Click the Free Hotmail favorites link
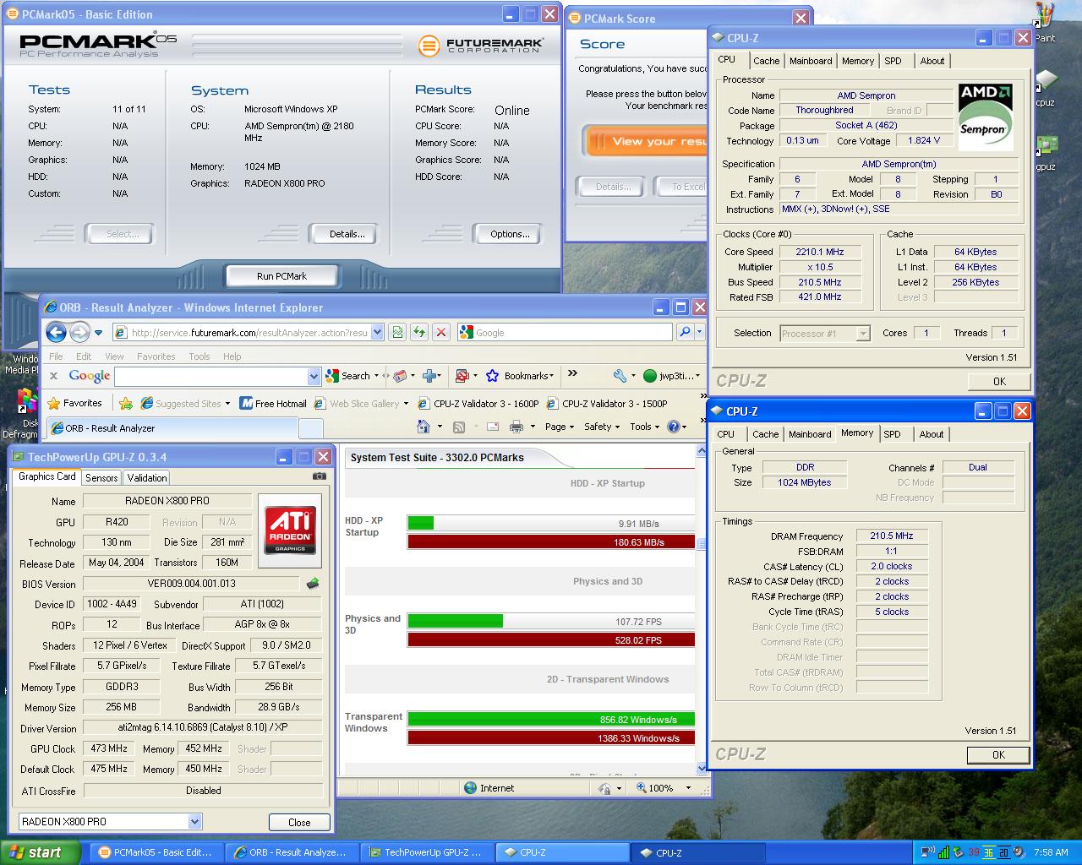 coord(273,404)
